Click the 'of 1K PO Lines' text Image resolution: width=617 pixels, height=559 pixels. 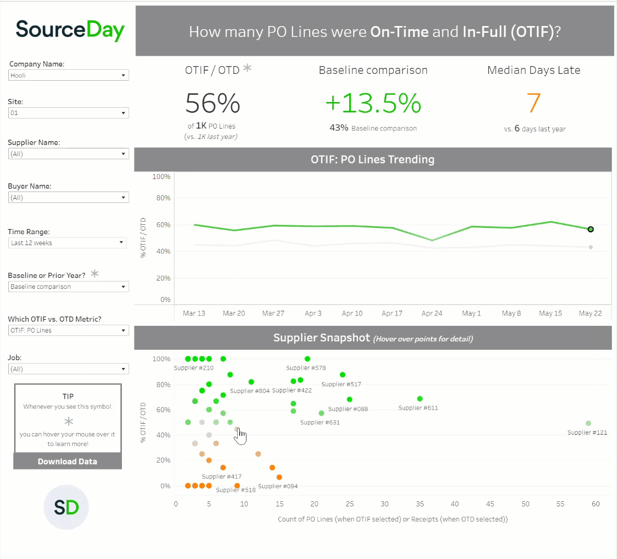coord(211,126)
